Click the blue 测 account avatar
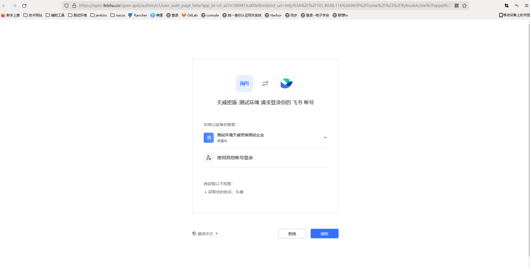530x269 pixels. tap(209, 137)
